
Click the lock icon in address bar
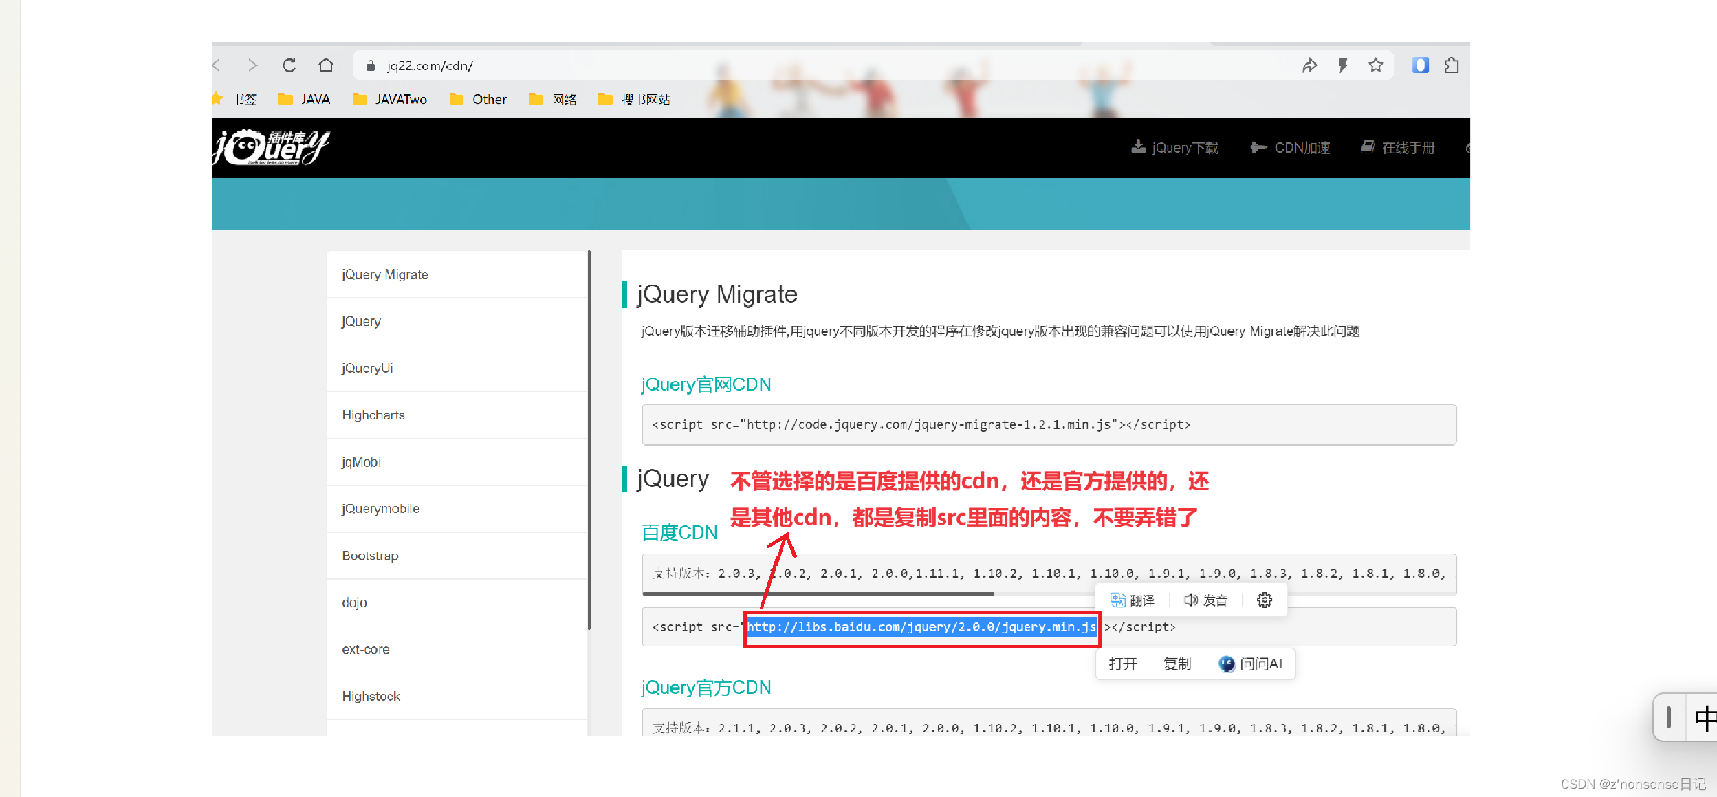coord(371,65)
